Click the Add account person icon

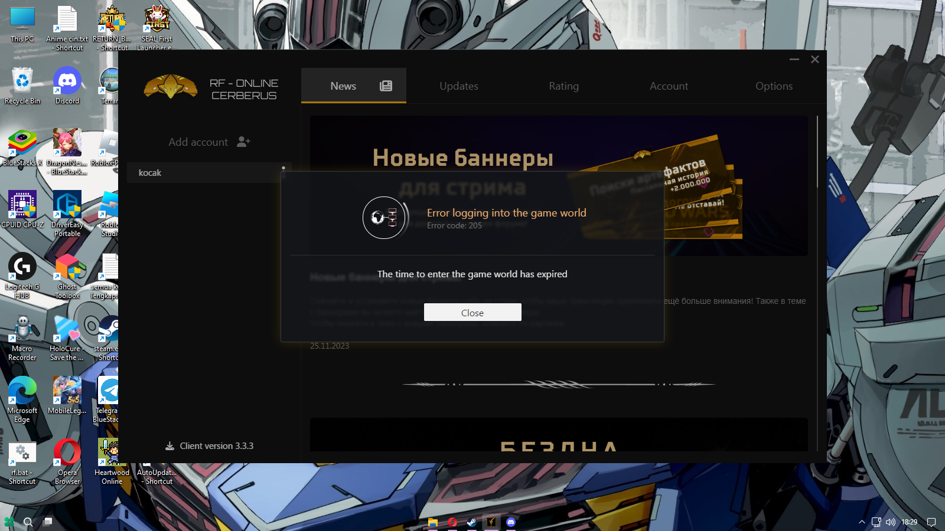(243, 142)
